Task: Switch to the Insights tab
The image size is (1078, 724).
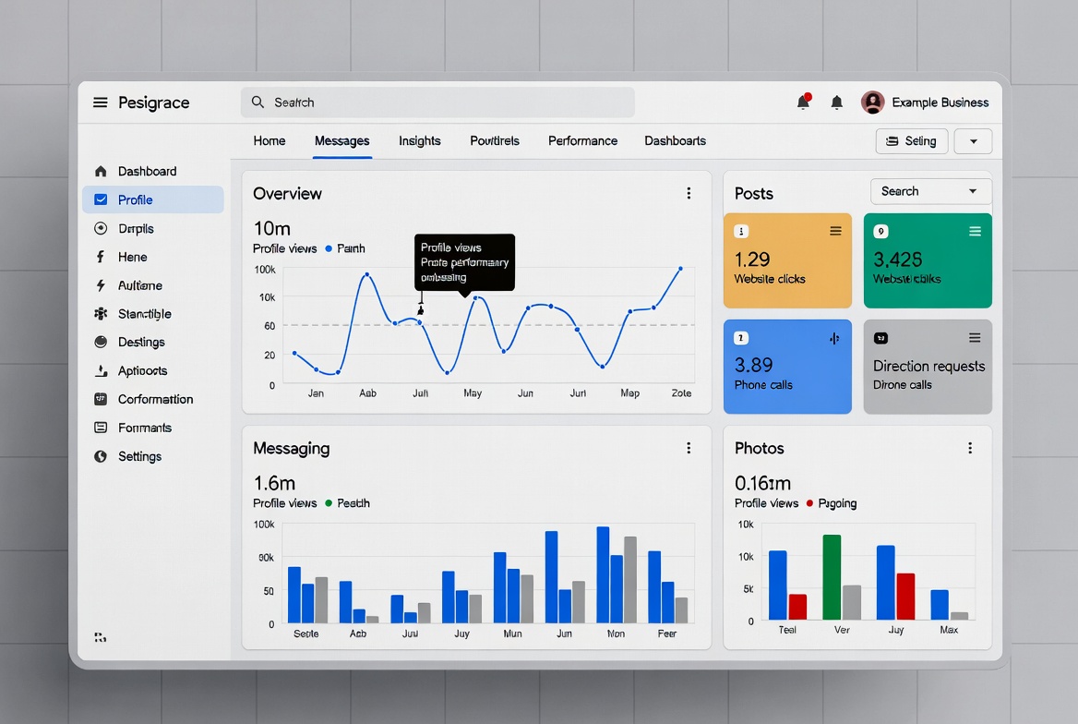Action: coord(419,141)
